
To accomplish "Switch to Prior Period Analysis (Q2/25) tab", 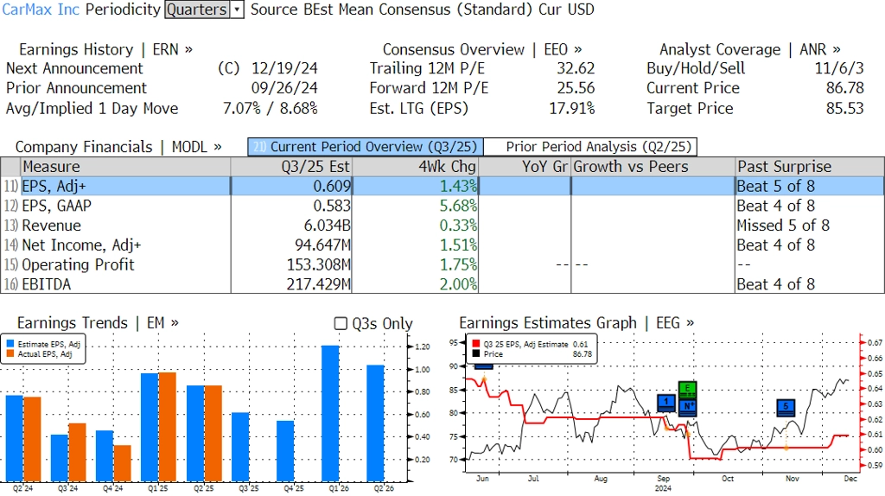I will 591,147.
